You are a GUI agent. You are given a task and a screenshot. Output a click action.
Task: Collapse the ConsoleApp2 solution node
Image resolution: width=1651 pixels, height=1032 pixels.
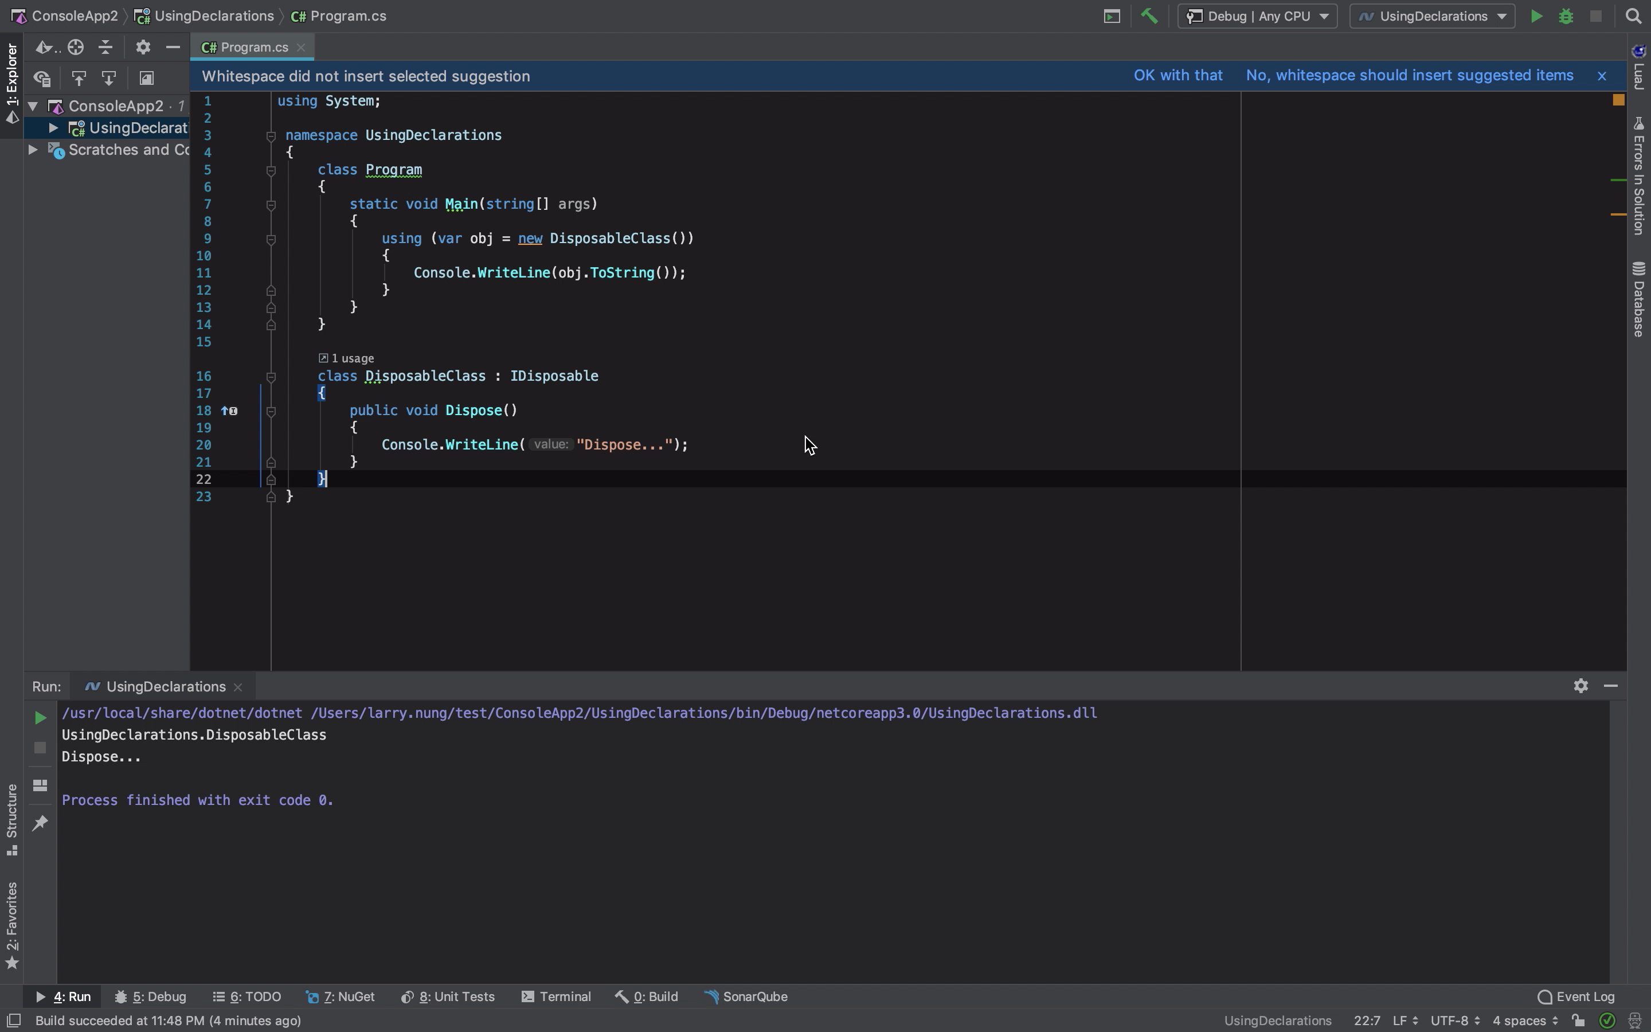coord(33,107)
